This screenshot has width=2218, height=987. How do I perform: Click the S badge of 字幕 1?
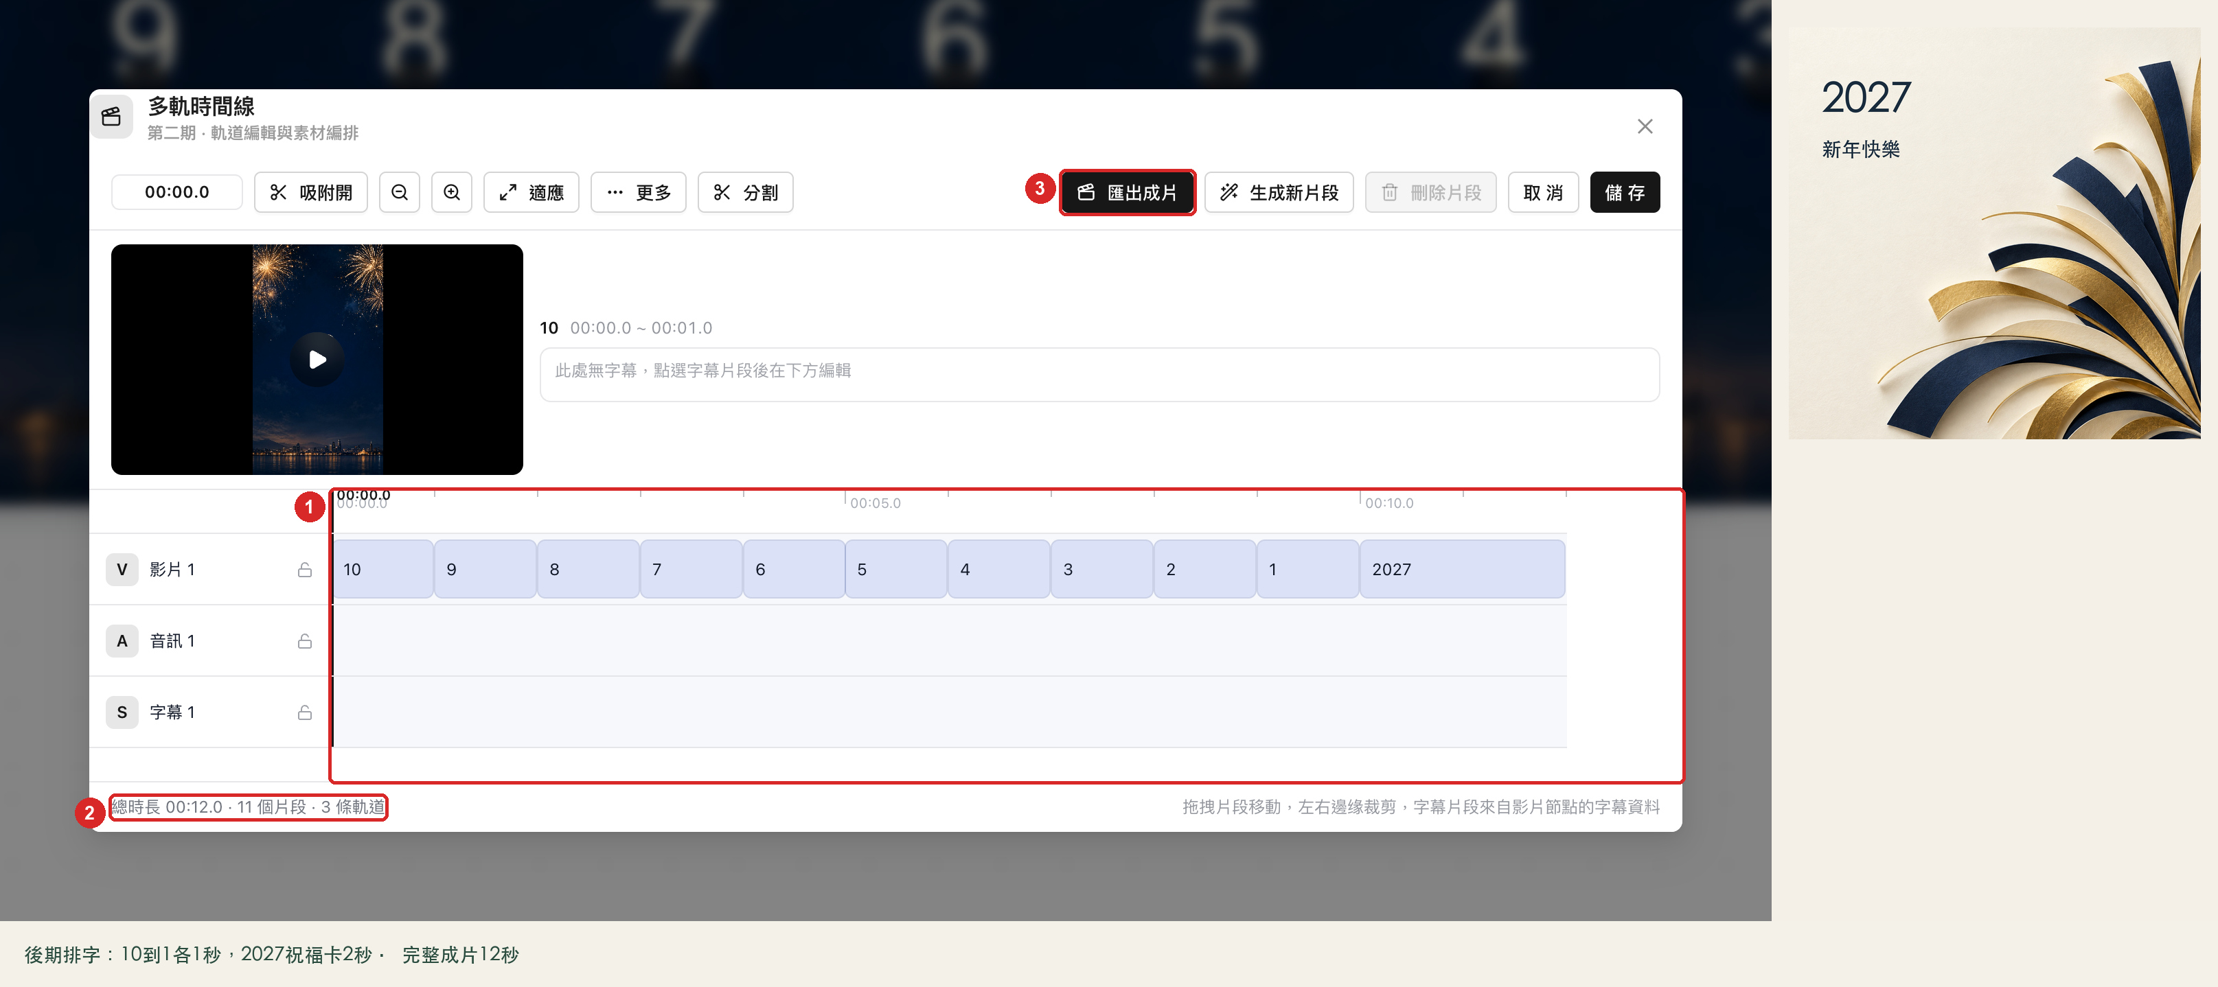click(x=122, y=712)
